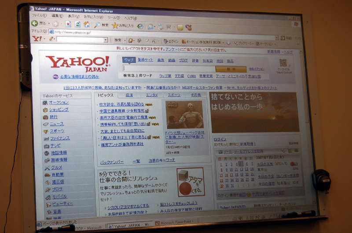
Task: Click the 自動車 car icon
Action: [x=48, y=175]
